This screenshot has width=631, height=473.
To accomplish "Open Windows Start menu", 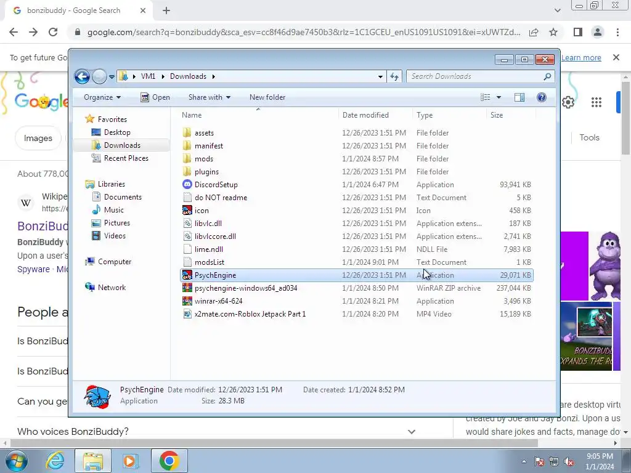I will click(x=16, y=461).
